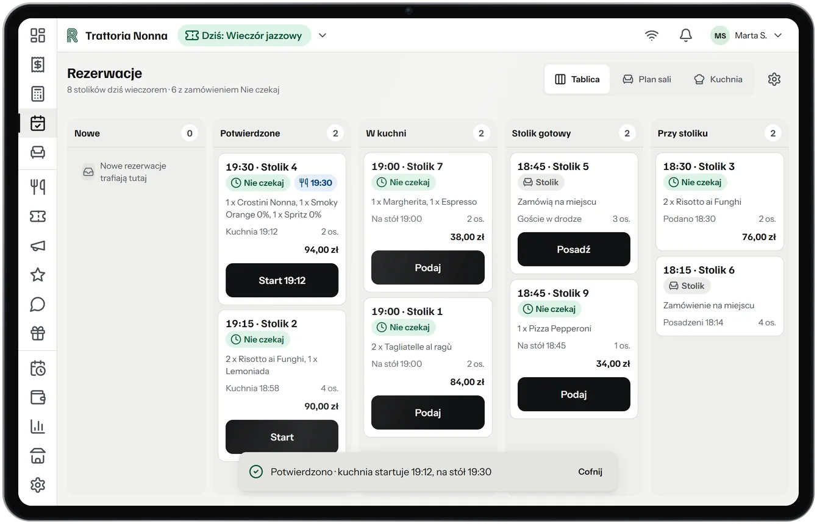Screen dimensions: 817x524
Task: Click the Stolik badge on the Stolik 5 card
Action: pyautogui.click(x=541, y=182)
